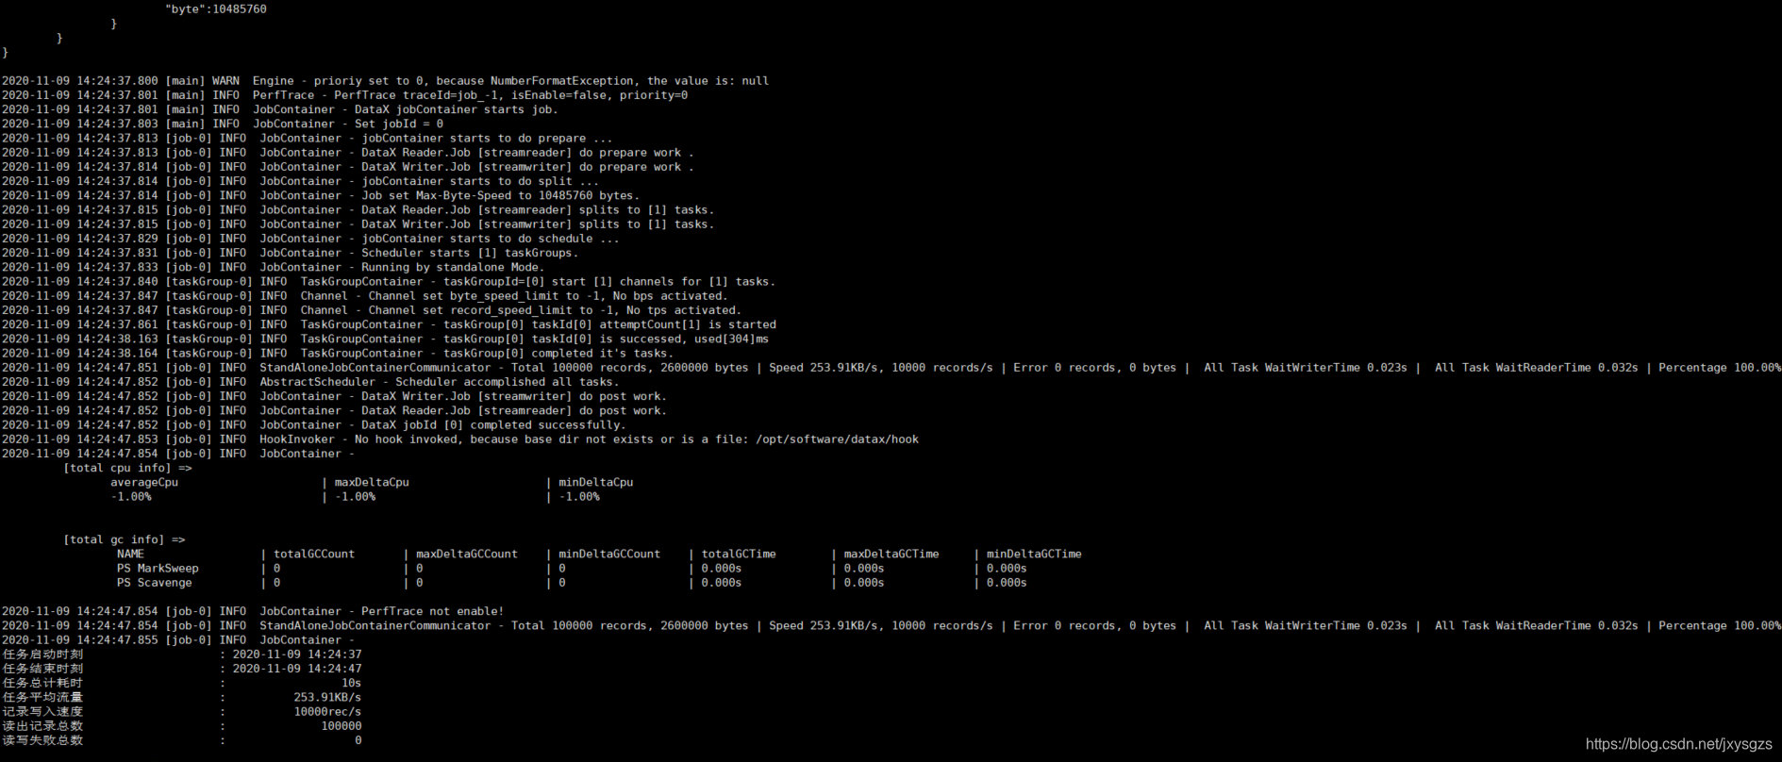Screen dimensions: 1782x762
Task: Click the minDeltaGCTime column header
Action: (1034, 555)
